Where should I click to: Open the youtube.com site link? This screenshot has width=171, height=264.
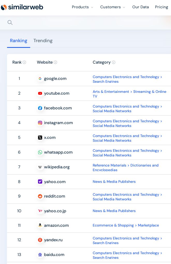pos(57,93)
